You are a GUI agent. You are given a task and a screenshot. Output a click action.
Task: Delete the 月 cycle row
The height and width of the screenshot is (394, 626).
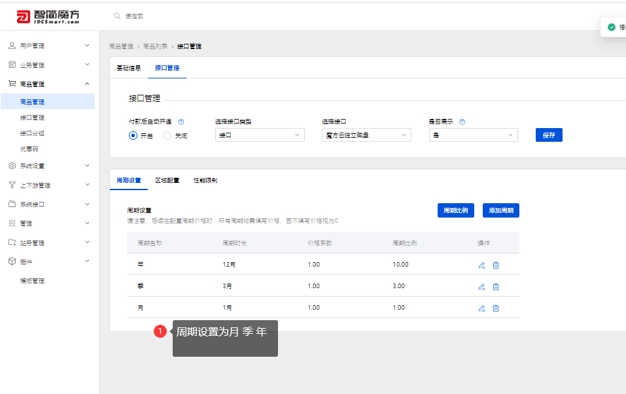[x=496, y=308]
